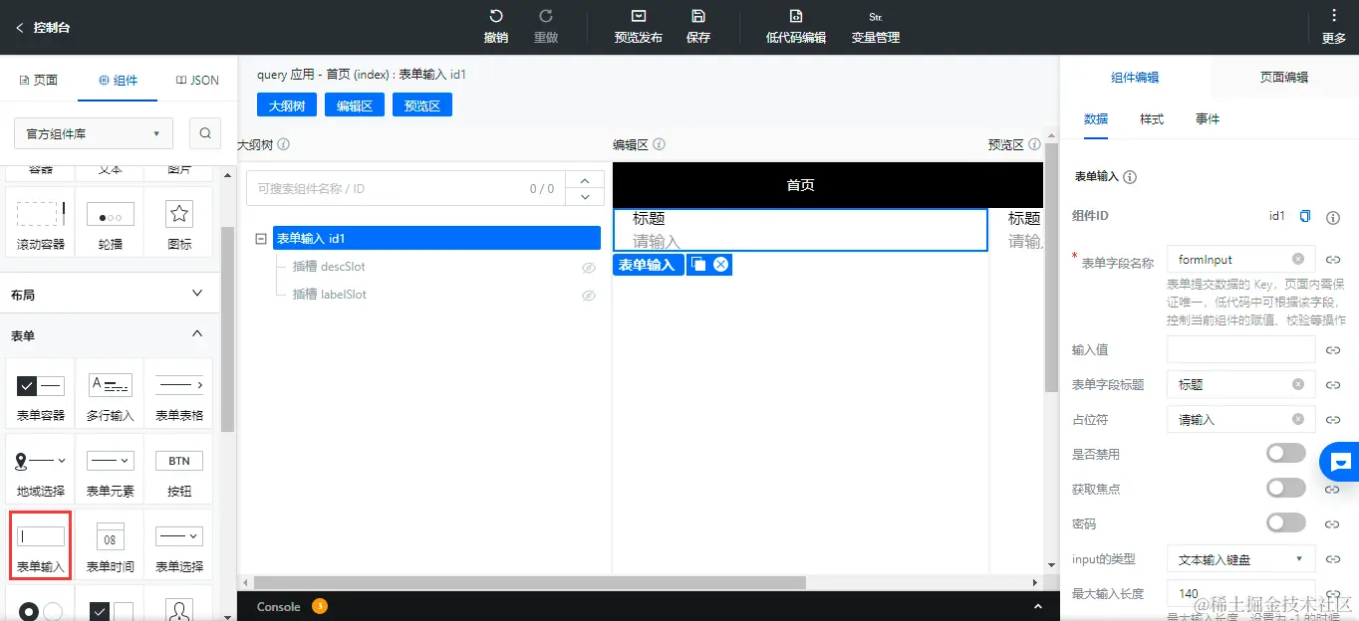Image resolution: width=1359 pixels, height=621 pixels.
Task: Open the 更多 more menu
Action: 1334,27
